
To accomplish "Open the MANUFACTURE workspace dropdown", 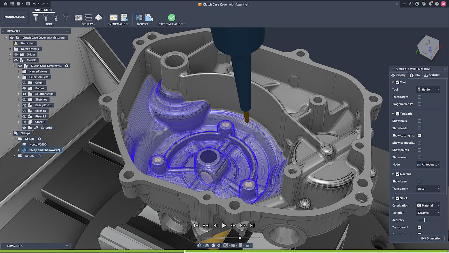I will (16, 17).
